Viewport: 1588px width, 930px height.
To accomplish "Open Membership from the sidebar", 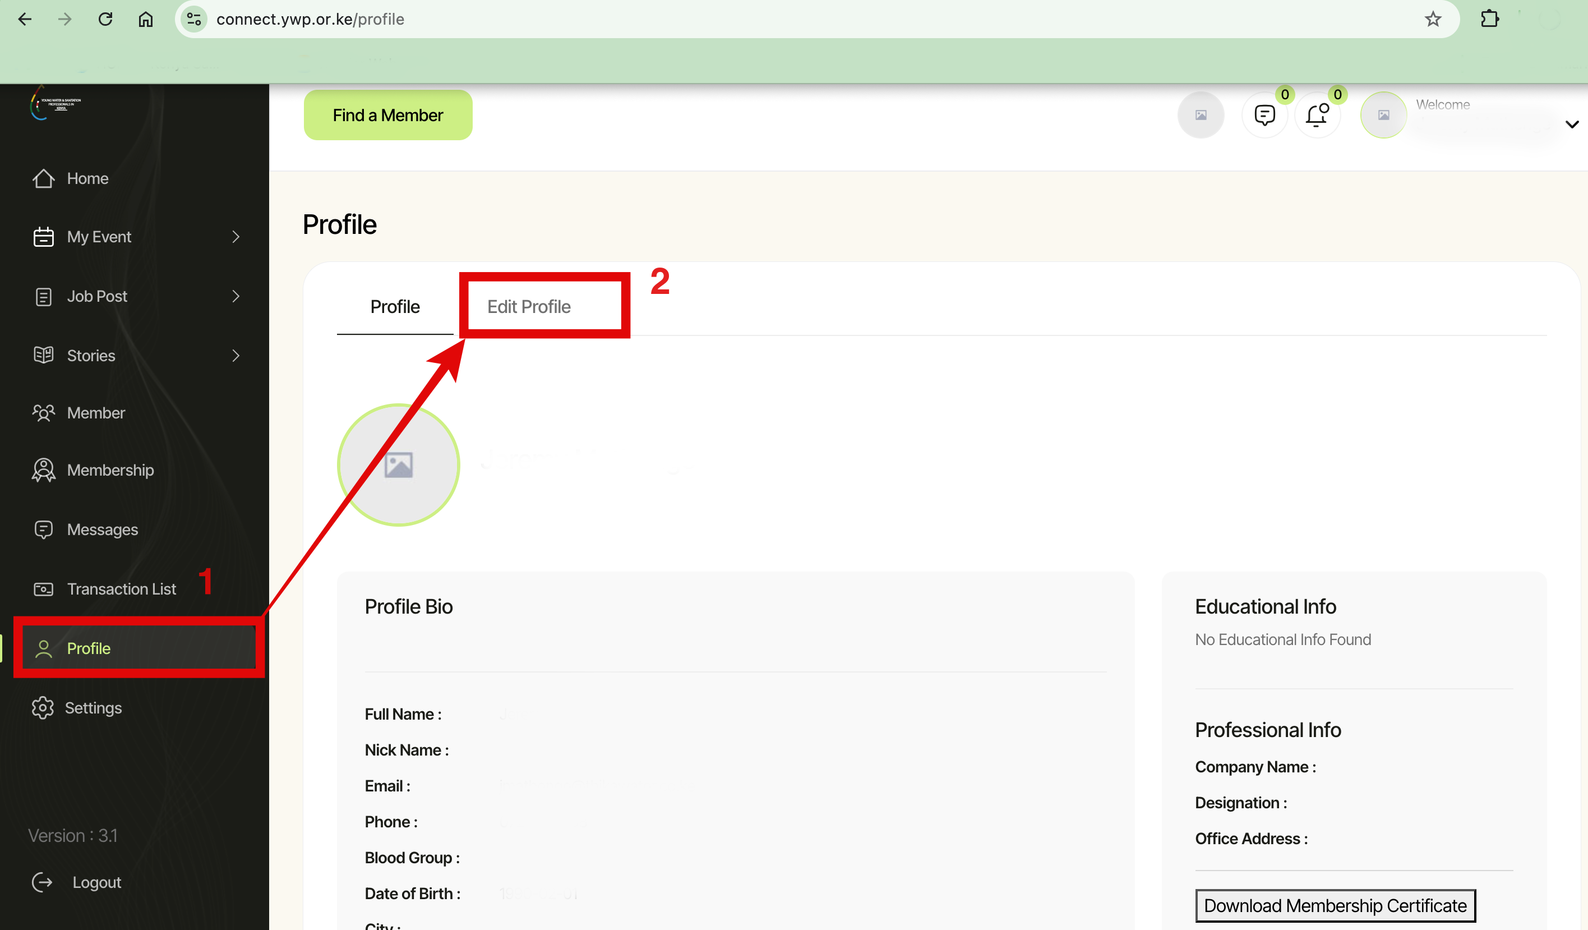I will pos(110,471).
